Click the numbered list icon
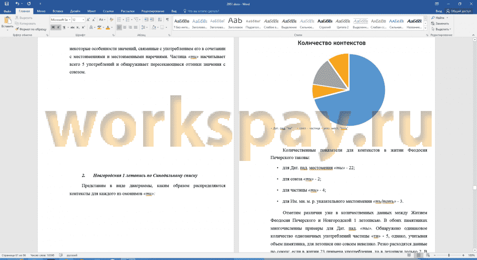This screenshot has height=260, width=477. point(127,20)
